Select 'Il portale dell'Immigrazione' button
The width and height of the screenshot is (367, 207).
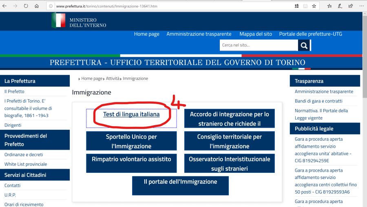click(x=180, y=182)
